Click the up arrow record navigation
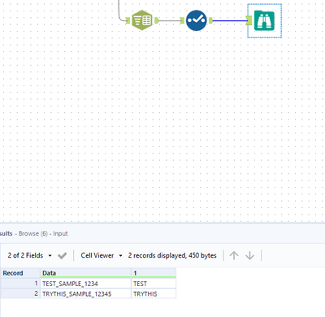This screenshot has height=317, width=325. click(x=234, y=255)
